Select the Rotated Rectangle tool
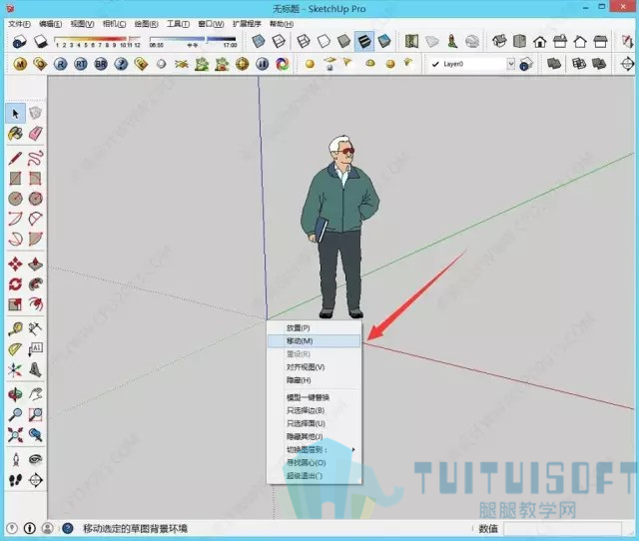 click(x=36, y=179)
